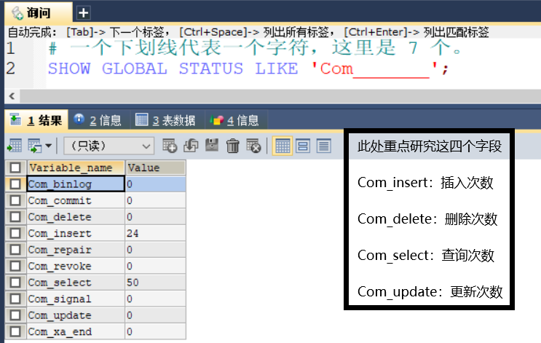Image resolution: width=541 pixels, height=343 pixels.
Task: Select the Com_revoke cell
Action: pos(76,266)
